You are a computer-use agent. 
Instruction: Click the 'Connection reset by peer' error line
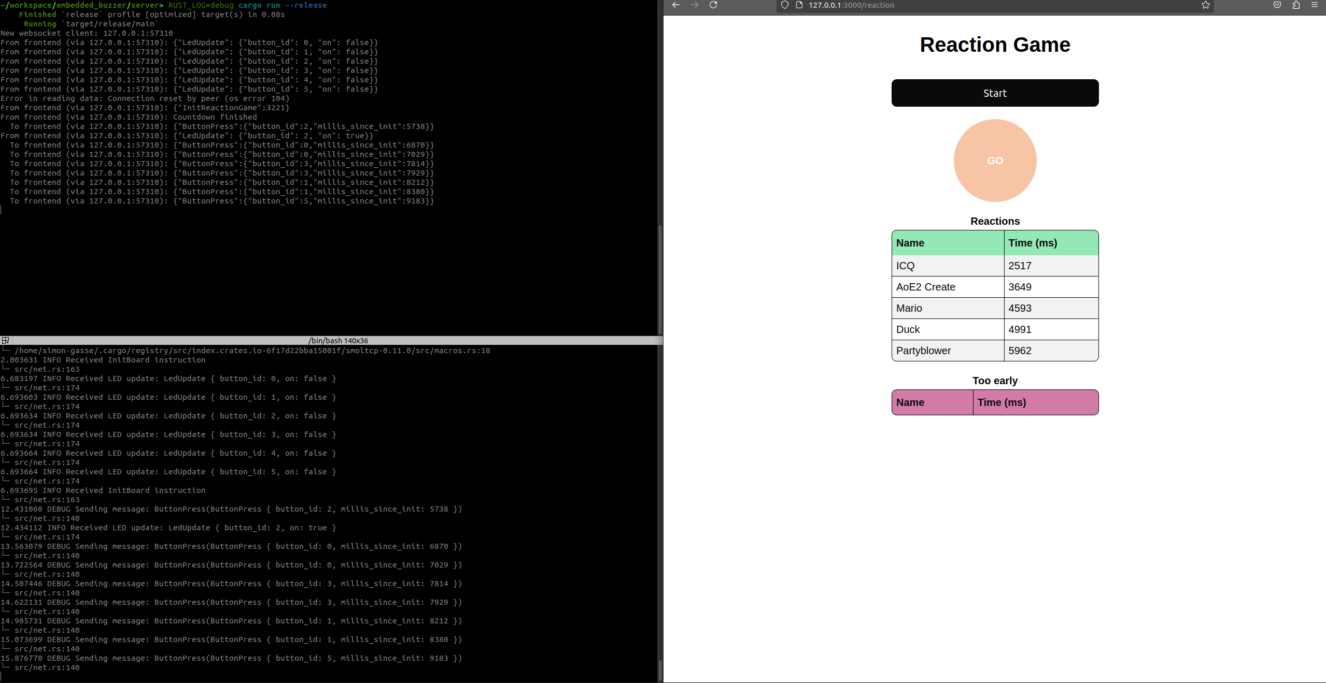[145, 98]
